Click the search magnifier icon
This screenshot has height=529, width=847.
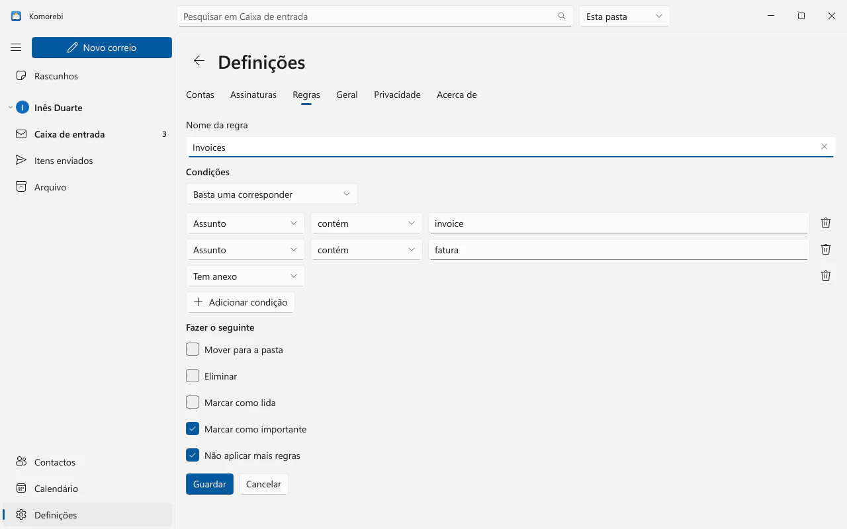pyautogui.click(x=562, y=17)
